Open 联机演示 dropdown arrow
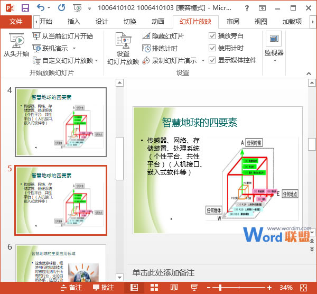This screenshot has width=317, height=294. pyautogui.click(x=74, y=49)
